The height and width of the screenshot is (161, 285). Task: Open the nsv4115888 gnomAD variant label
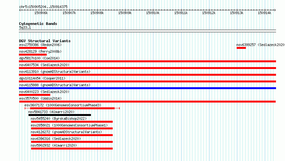point(55,85)
